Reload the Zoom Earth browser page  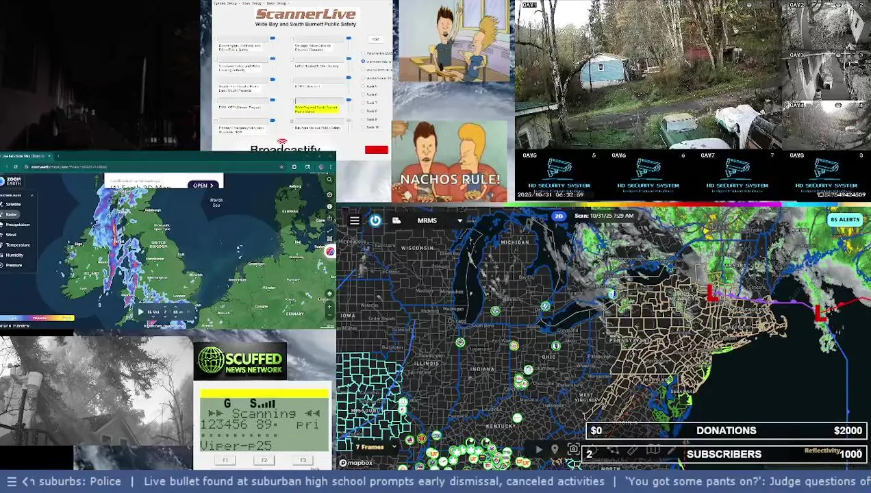(16, 167)
